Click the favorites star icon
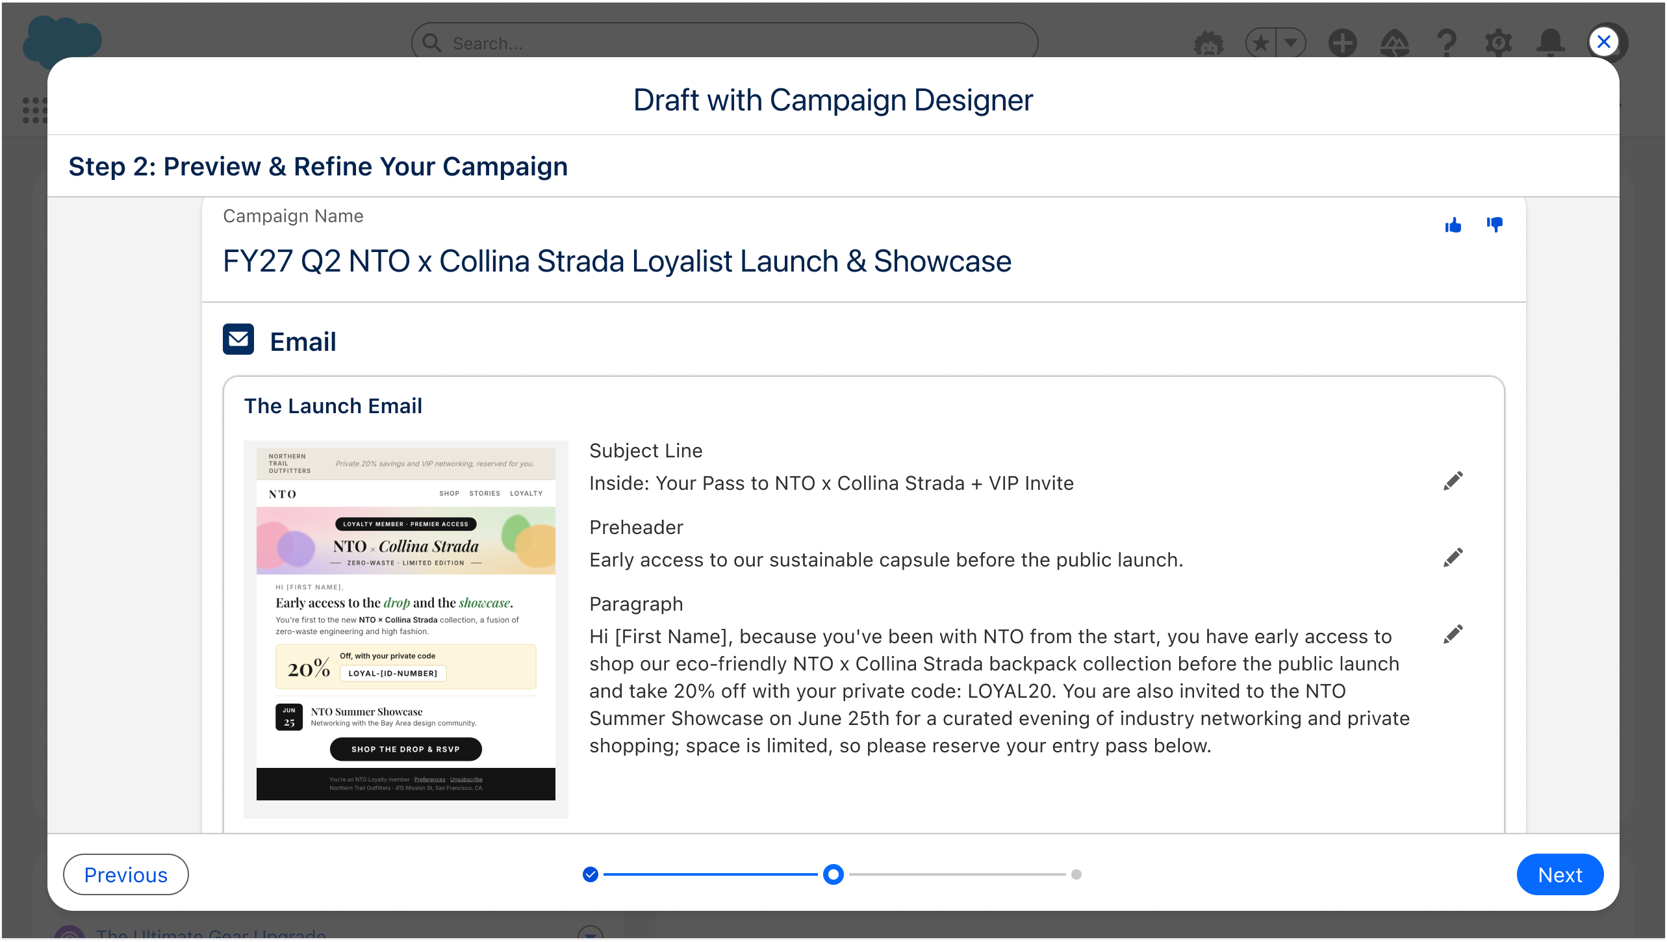This screenshot has height=942, width=1667. 1260,44
